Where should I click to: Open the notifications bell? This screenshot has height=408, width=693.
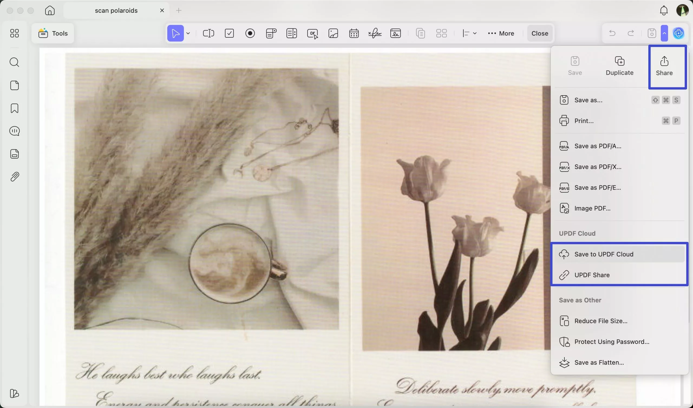(664, 11)
